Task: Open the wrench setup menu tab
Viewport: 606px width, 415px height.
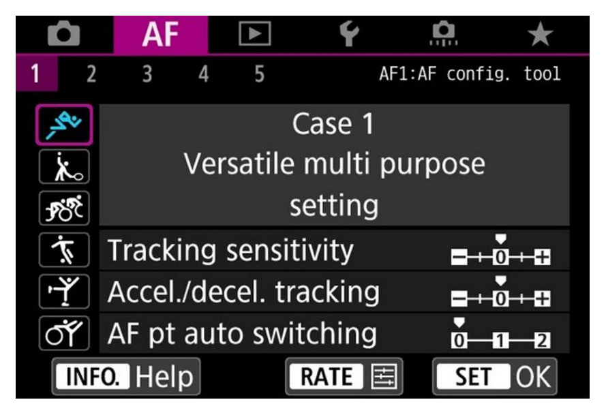Action: click(350, 35)
